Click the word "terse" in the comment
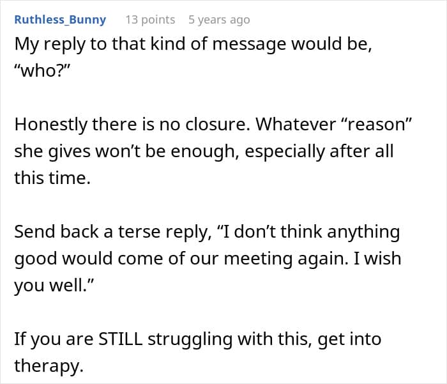This screenshot has height=384, width=447. (x=135, y=232)
